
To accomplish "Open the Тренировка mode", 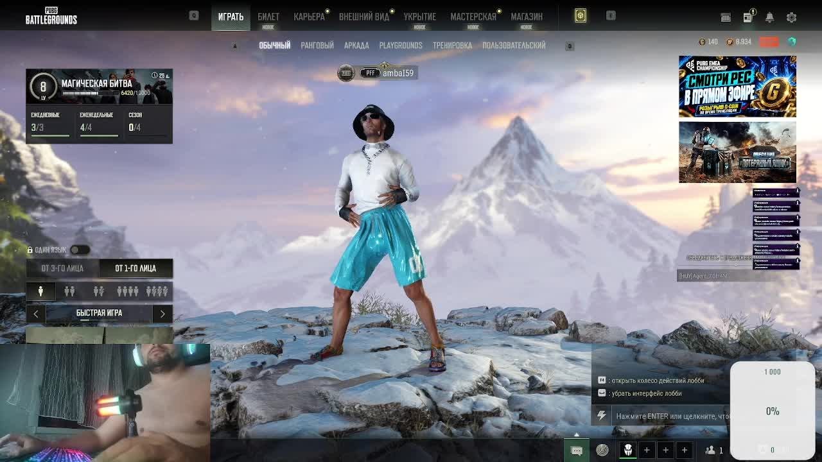I will [452, 46].
